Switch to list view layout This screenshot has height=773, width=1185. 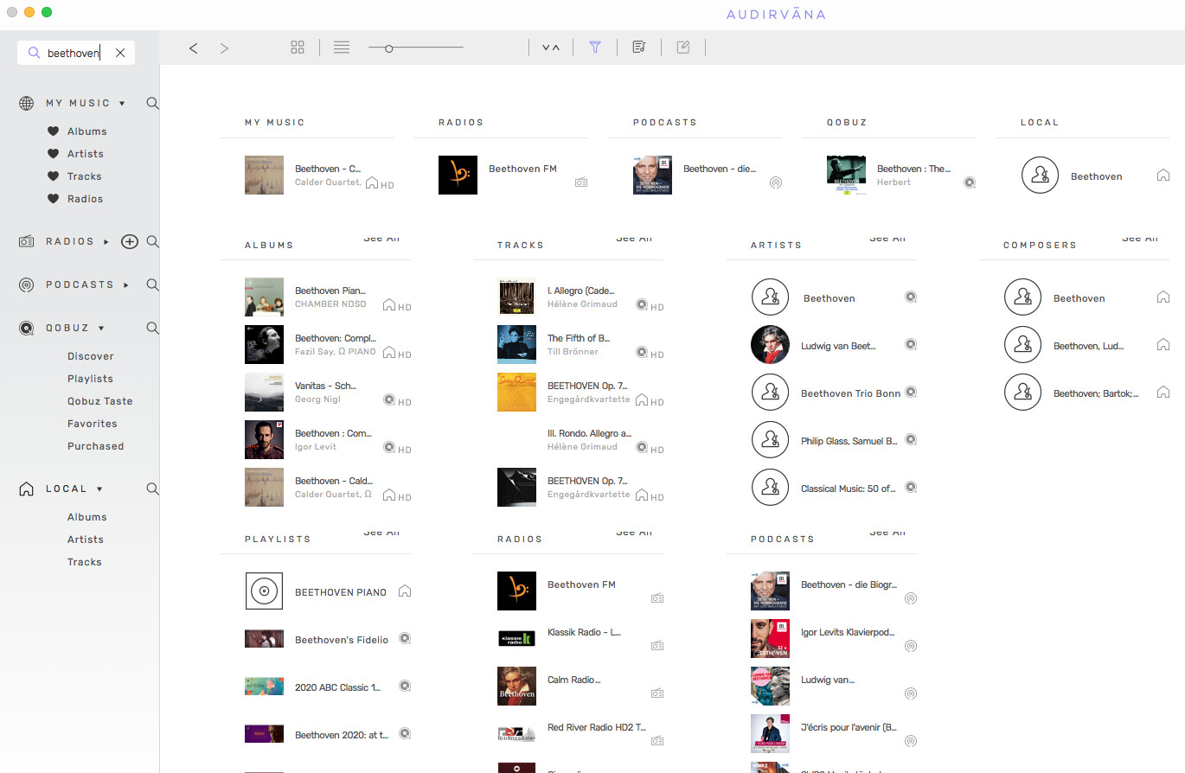[342, 48]
